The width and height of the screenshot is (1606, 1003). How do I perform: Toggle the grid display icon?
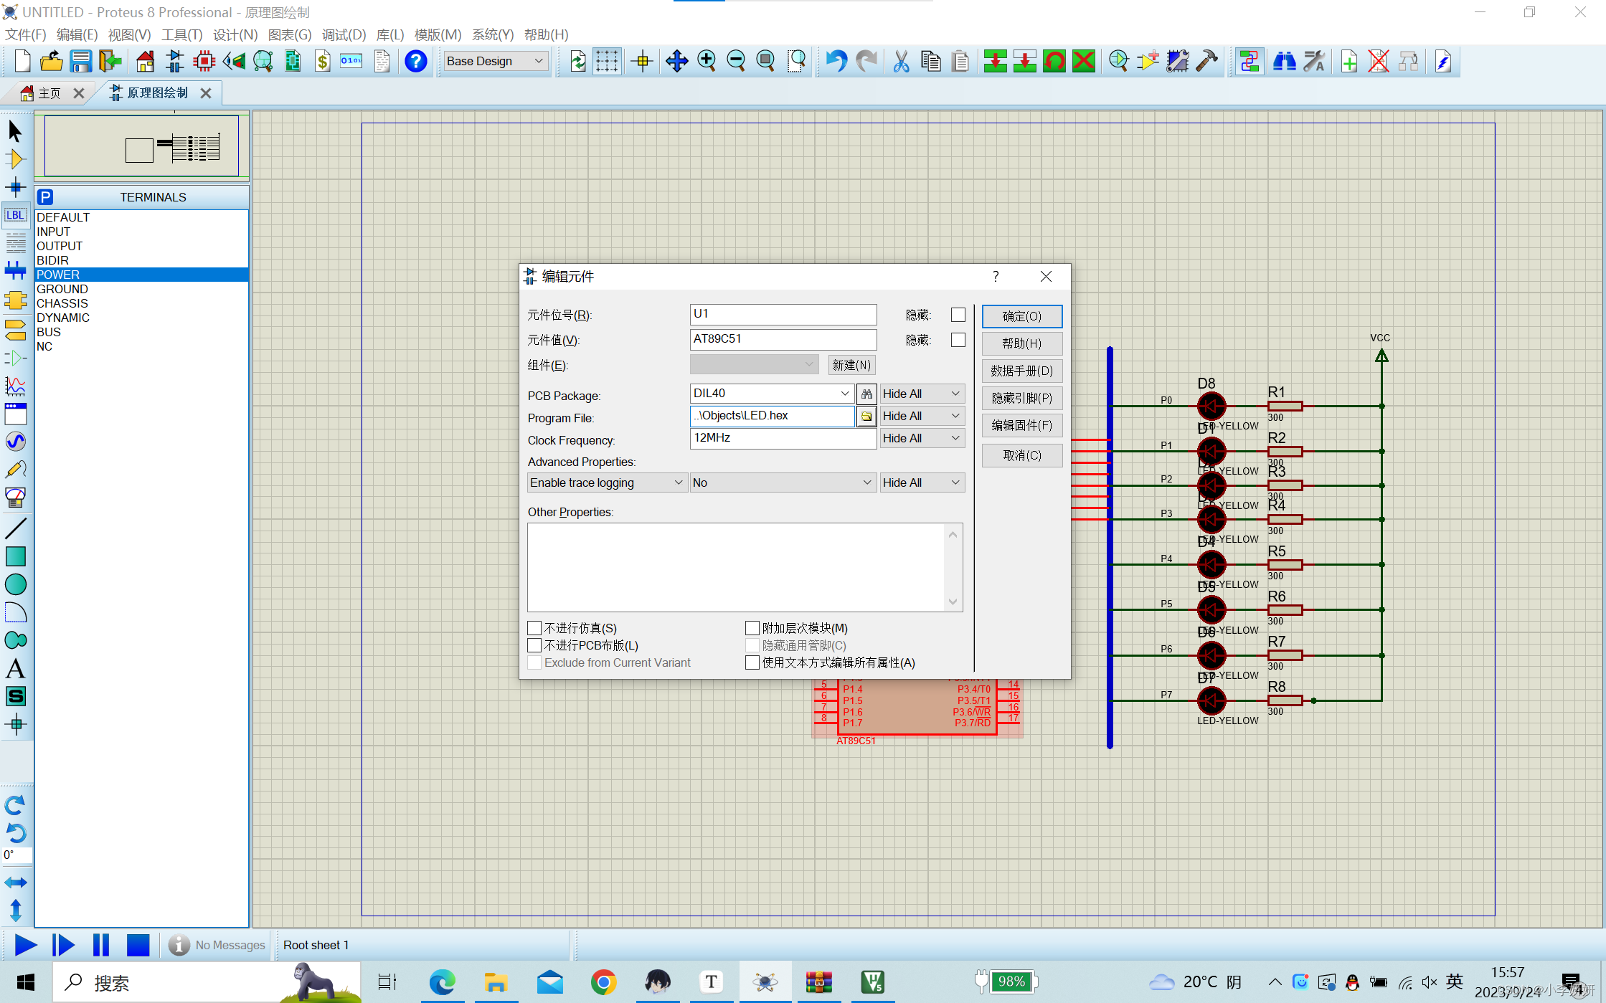coord(607,62)
